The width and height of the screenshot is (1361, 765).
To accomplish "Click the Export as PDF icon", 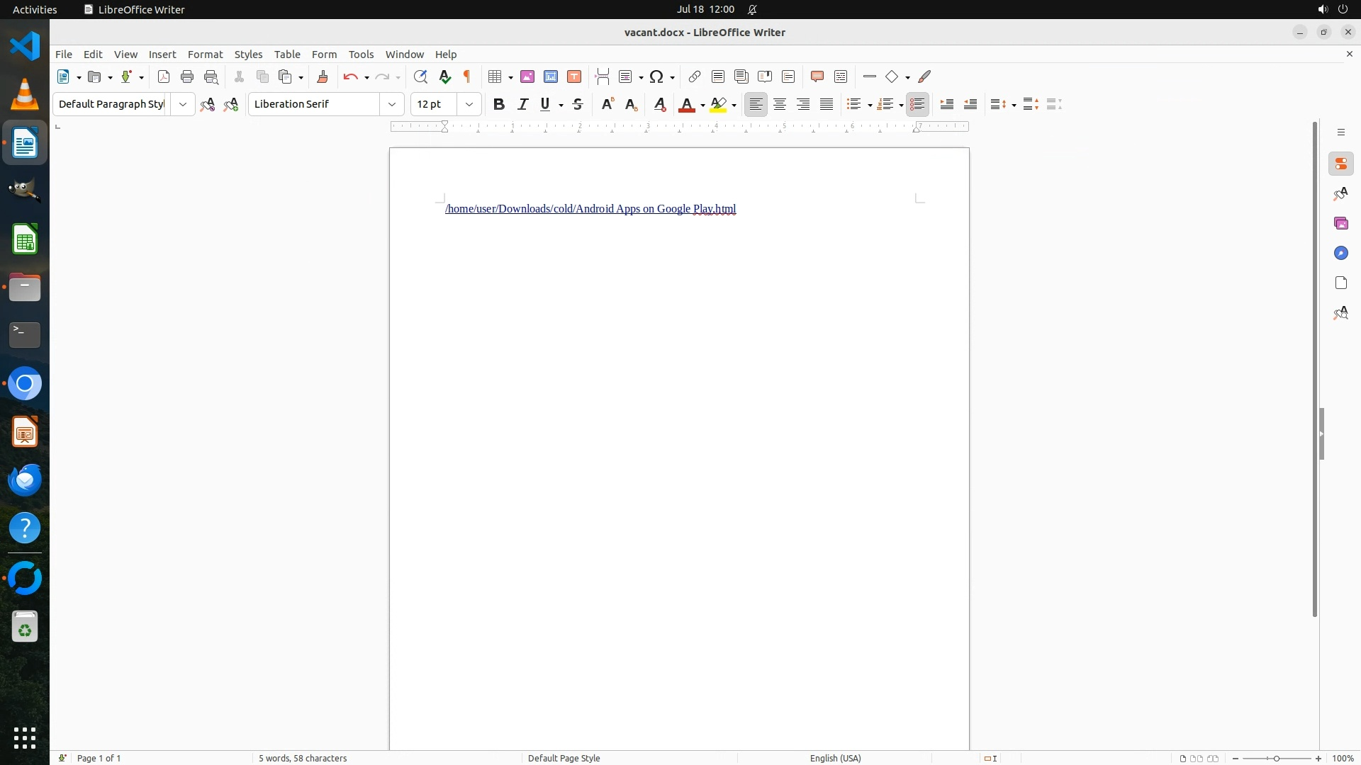I will (x=164, y=76).
